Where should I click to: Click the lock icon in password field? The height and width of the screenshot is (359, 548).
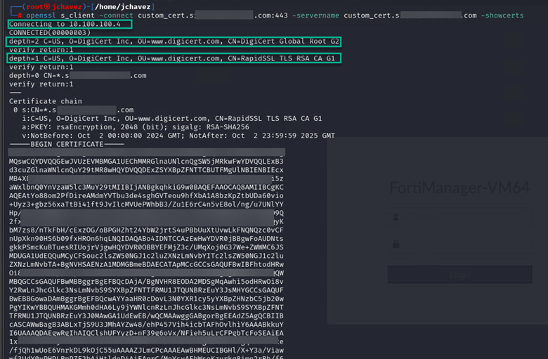[x=396, y=244]
